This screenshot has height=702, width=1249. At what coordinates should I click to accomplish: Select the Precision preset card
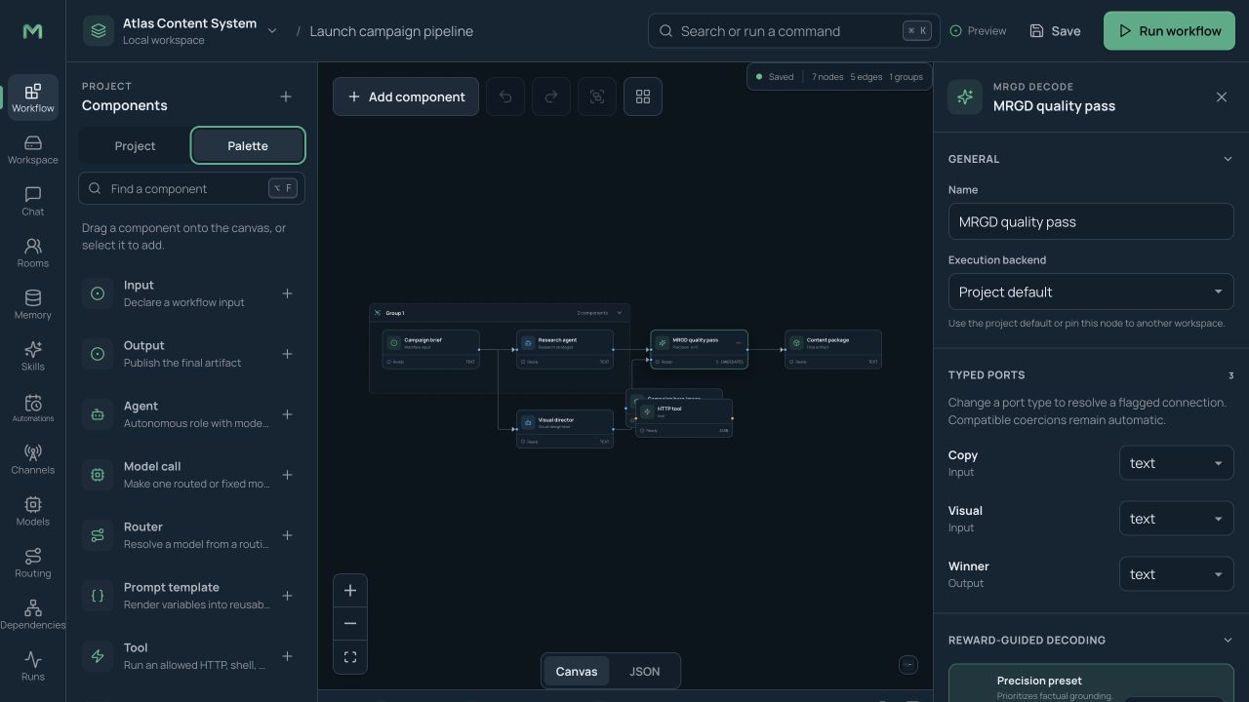(x=1091, y=682)
